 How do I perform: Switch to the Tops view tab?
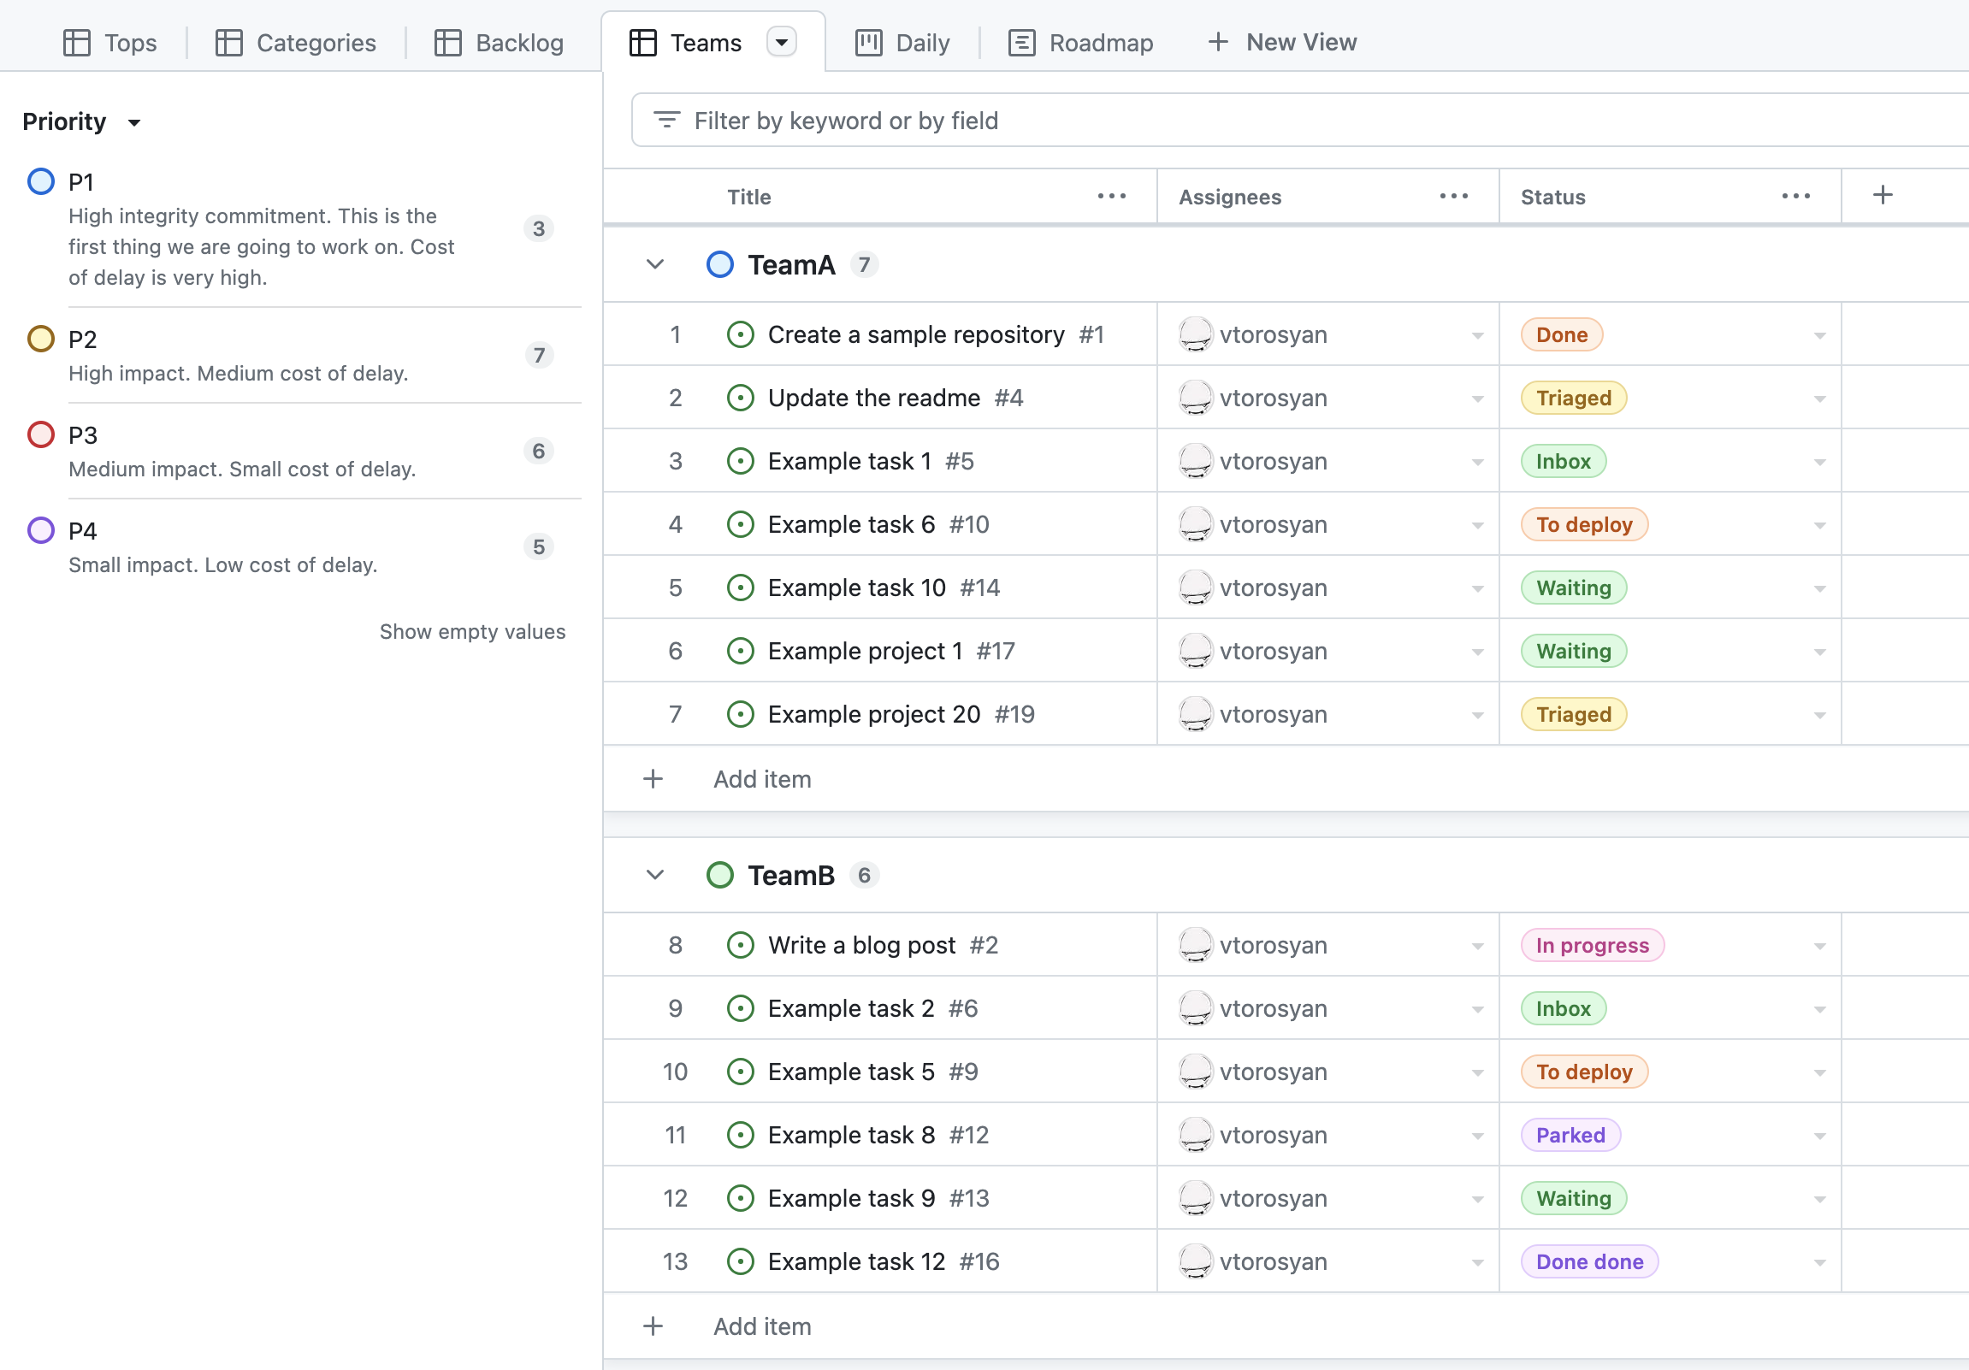109,42
